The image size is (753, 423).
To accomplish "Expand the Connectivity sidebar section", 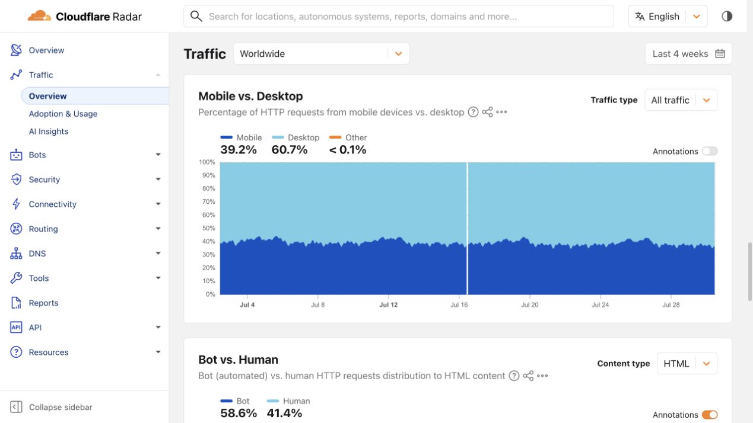I will pyautogui.click(x=158, y=204).
